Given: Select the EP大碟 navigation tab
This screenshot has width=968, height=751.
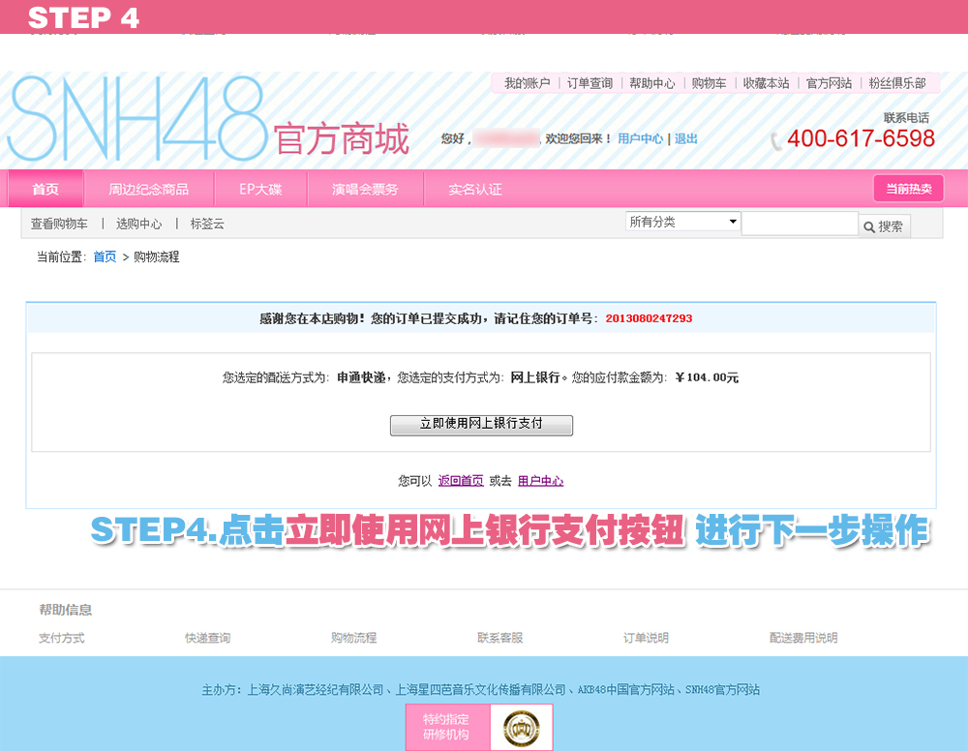Looking at the screenshot, I should point(260,189).
